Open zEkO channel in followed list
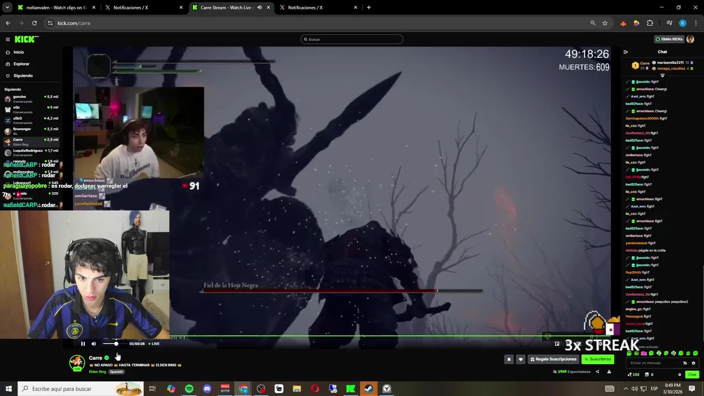 tap(31, 120)
